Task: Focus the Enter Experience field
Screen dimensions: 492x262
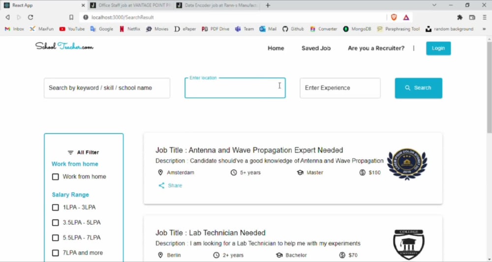Action: 340,88
